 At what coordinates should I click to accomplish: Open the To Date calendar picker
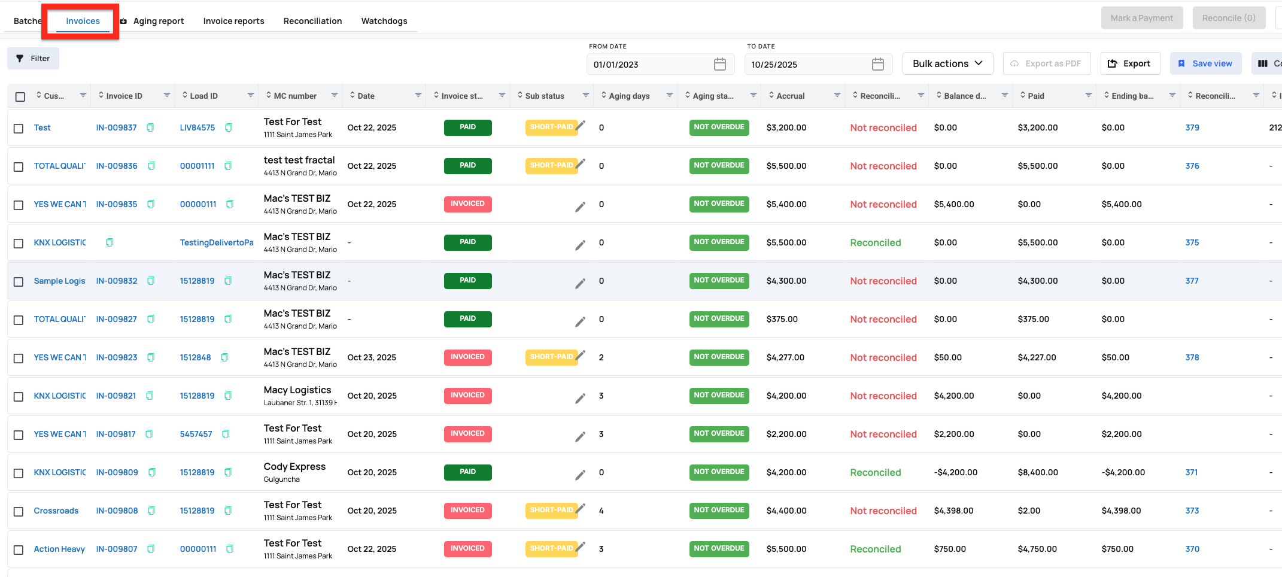878,64
